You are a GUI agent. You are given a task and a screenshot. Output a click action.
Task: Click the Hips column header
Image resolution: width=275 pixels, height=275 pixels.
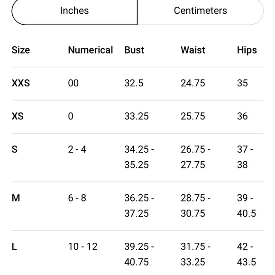tap(247, 50)
